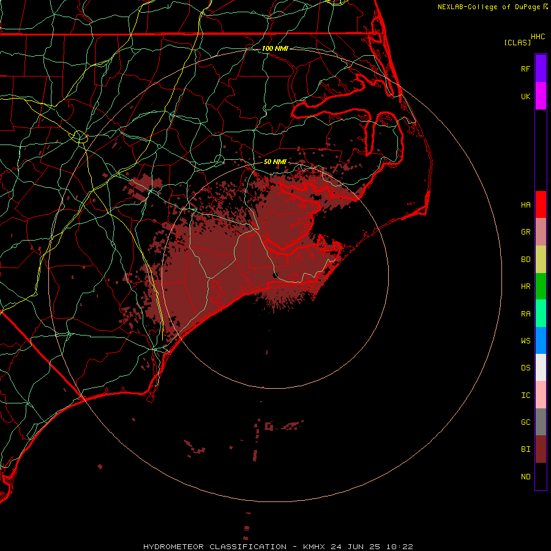551x551 pixels.
Task: Click the NEXLAB-College of DuPage text
Action: coord(489,7)
